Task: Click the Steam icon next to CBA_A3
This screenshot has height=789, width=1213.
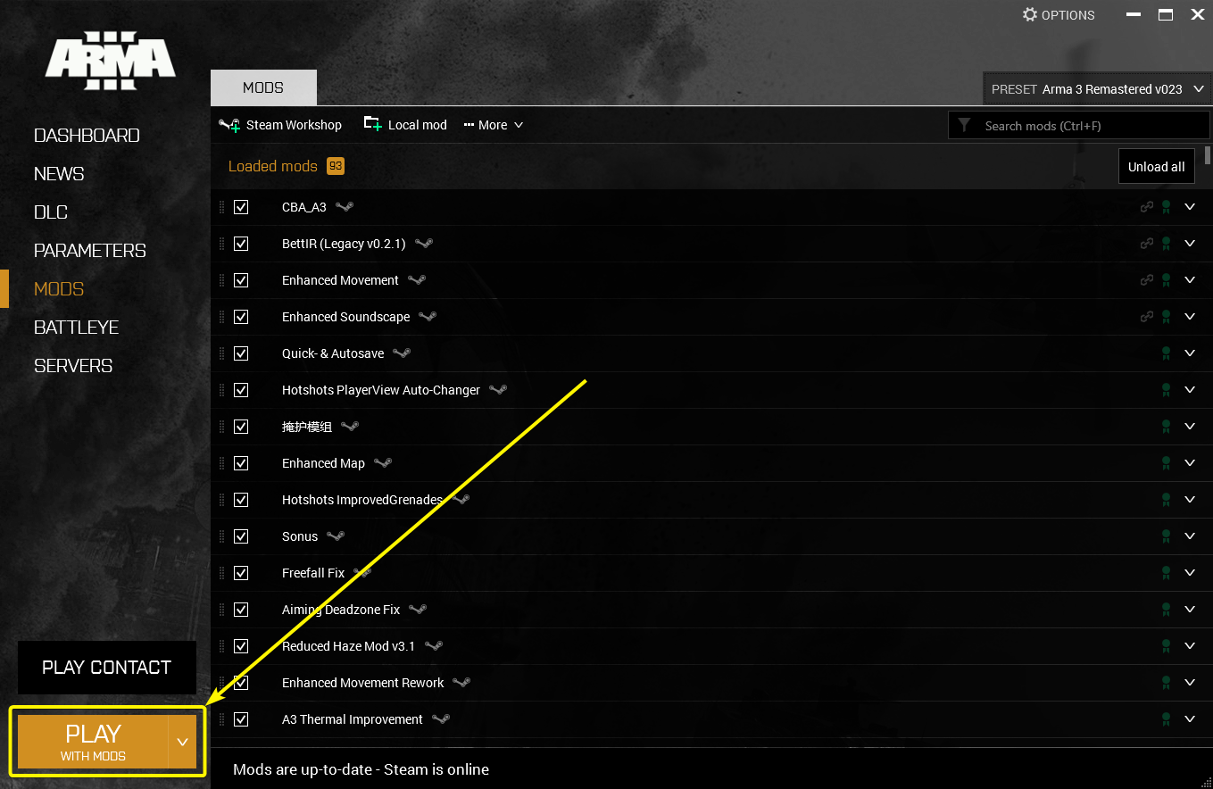Action: (x=345, y=207)
